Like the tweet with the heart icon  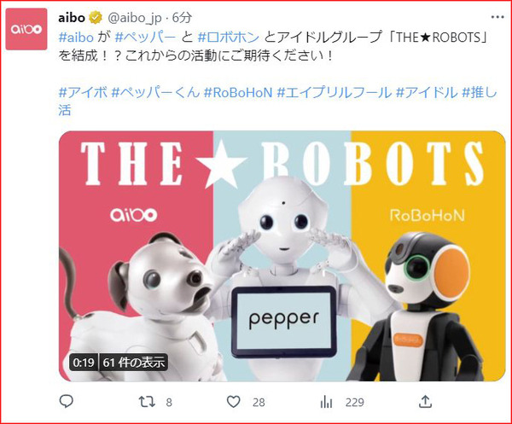(234, 402)
